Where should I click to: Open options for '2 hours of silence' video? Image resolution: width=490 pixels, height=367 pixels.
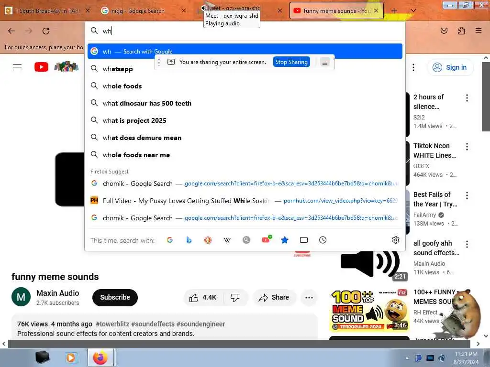click(467, 98)
